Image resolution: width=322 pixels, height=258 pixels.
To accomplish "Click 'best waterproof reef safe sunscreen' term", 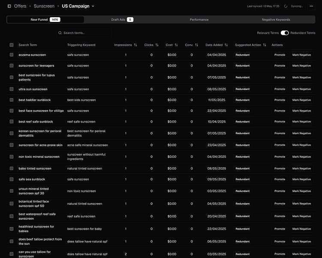I will click(37, 216).
